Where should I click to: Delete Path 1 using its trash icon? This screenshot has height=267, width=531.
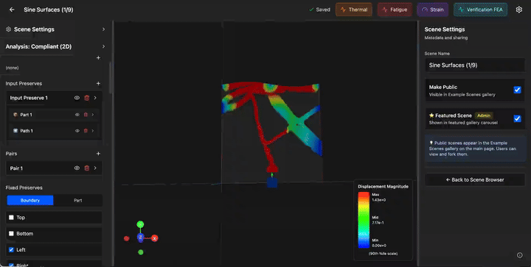pyautogui.click(x=86, y=131)
